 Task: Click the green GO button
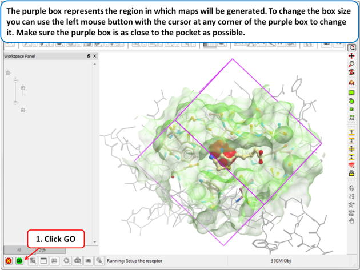click(19, 261)
